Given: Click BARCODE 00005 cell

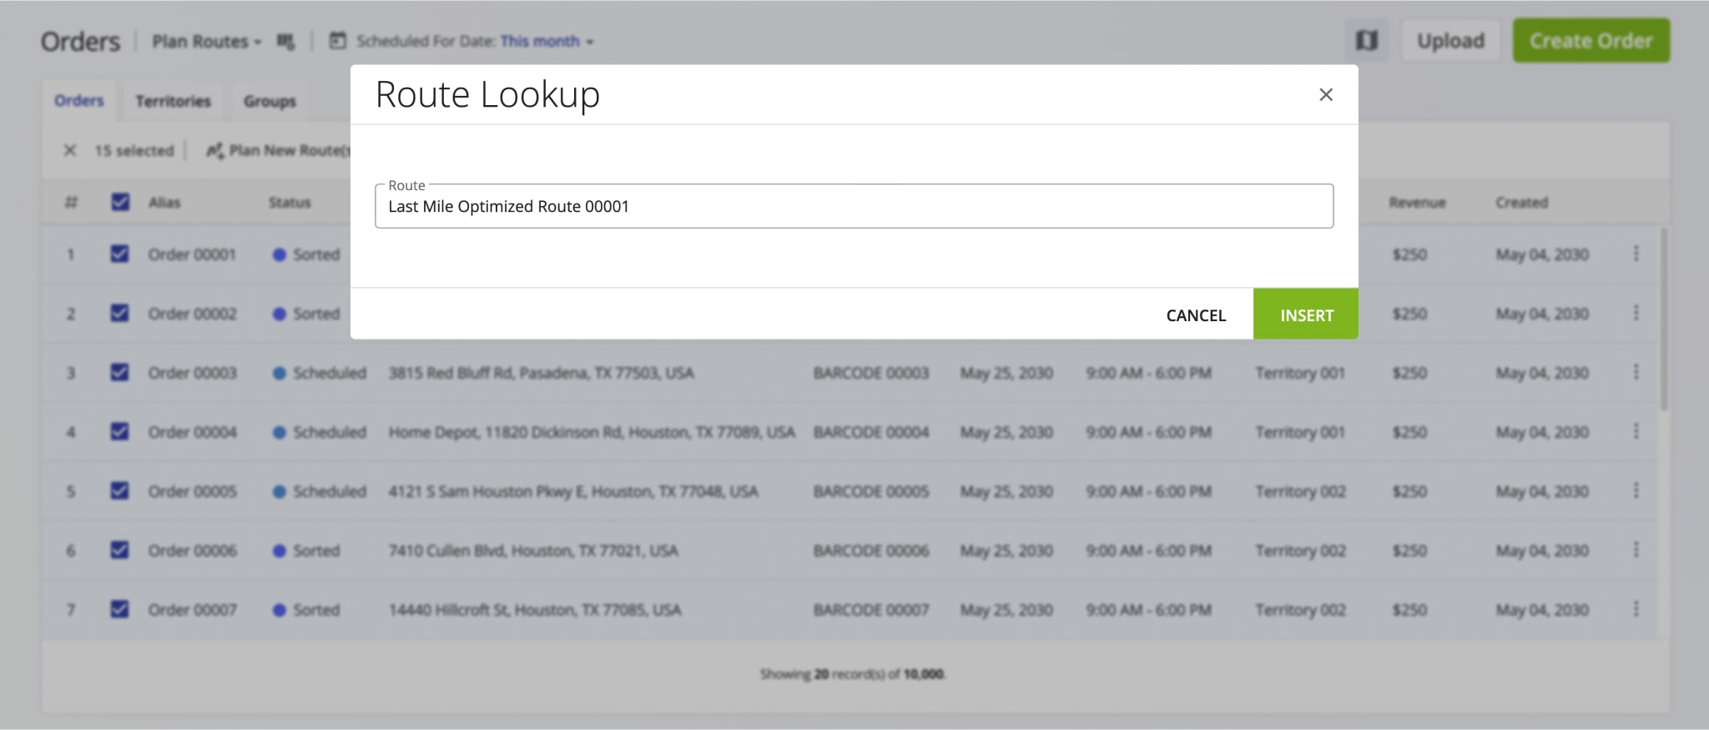Looking at the screenshot, I should coord(870,491).
